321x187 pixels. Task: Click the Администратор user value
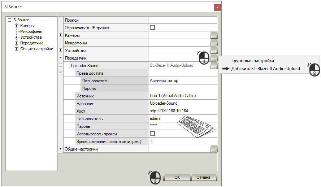pos(183,81)
